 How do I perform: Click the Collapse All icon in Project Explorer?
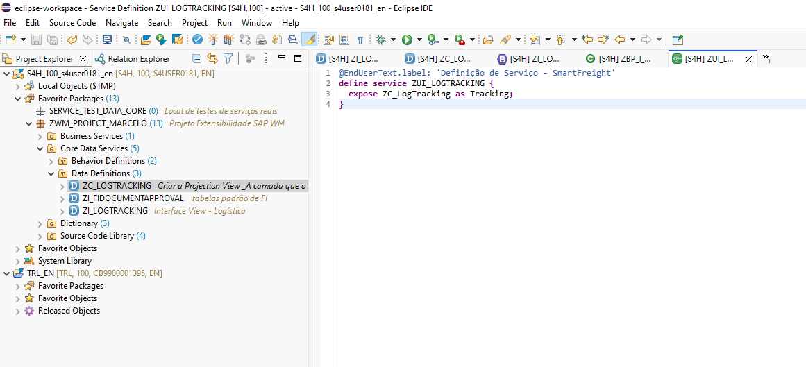pos(197,59)
